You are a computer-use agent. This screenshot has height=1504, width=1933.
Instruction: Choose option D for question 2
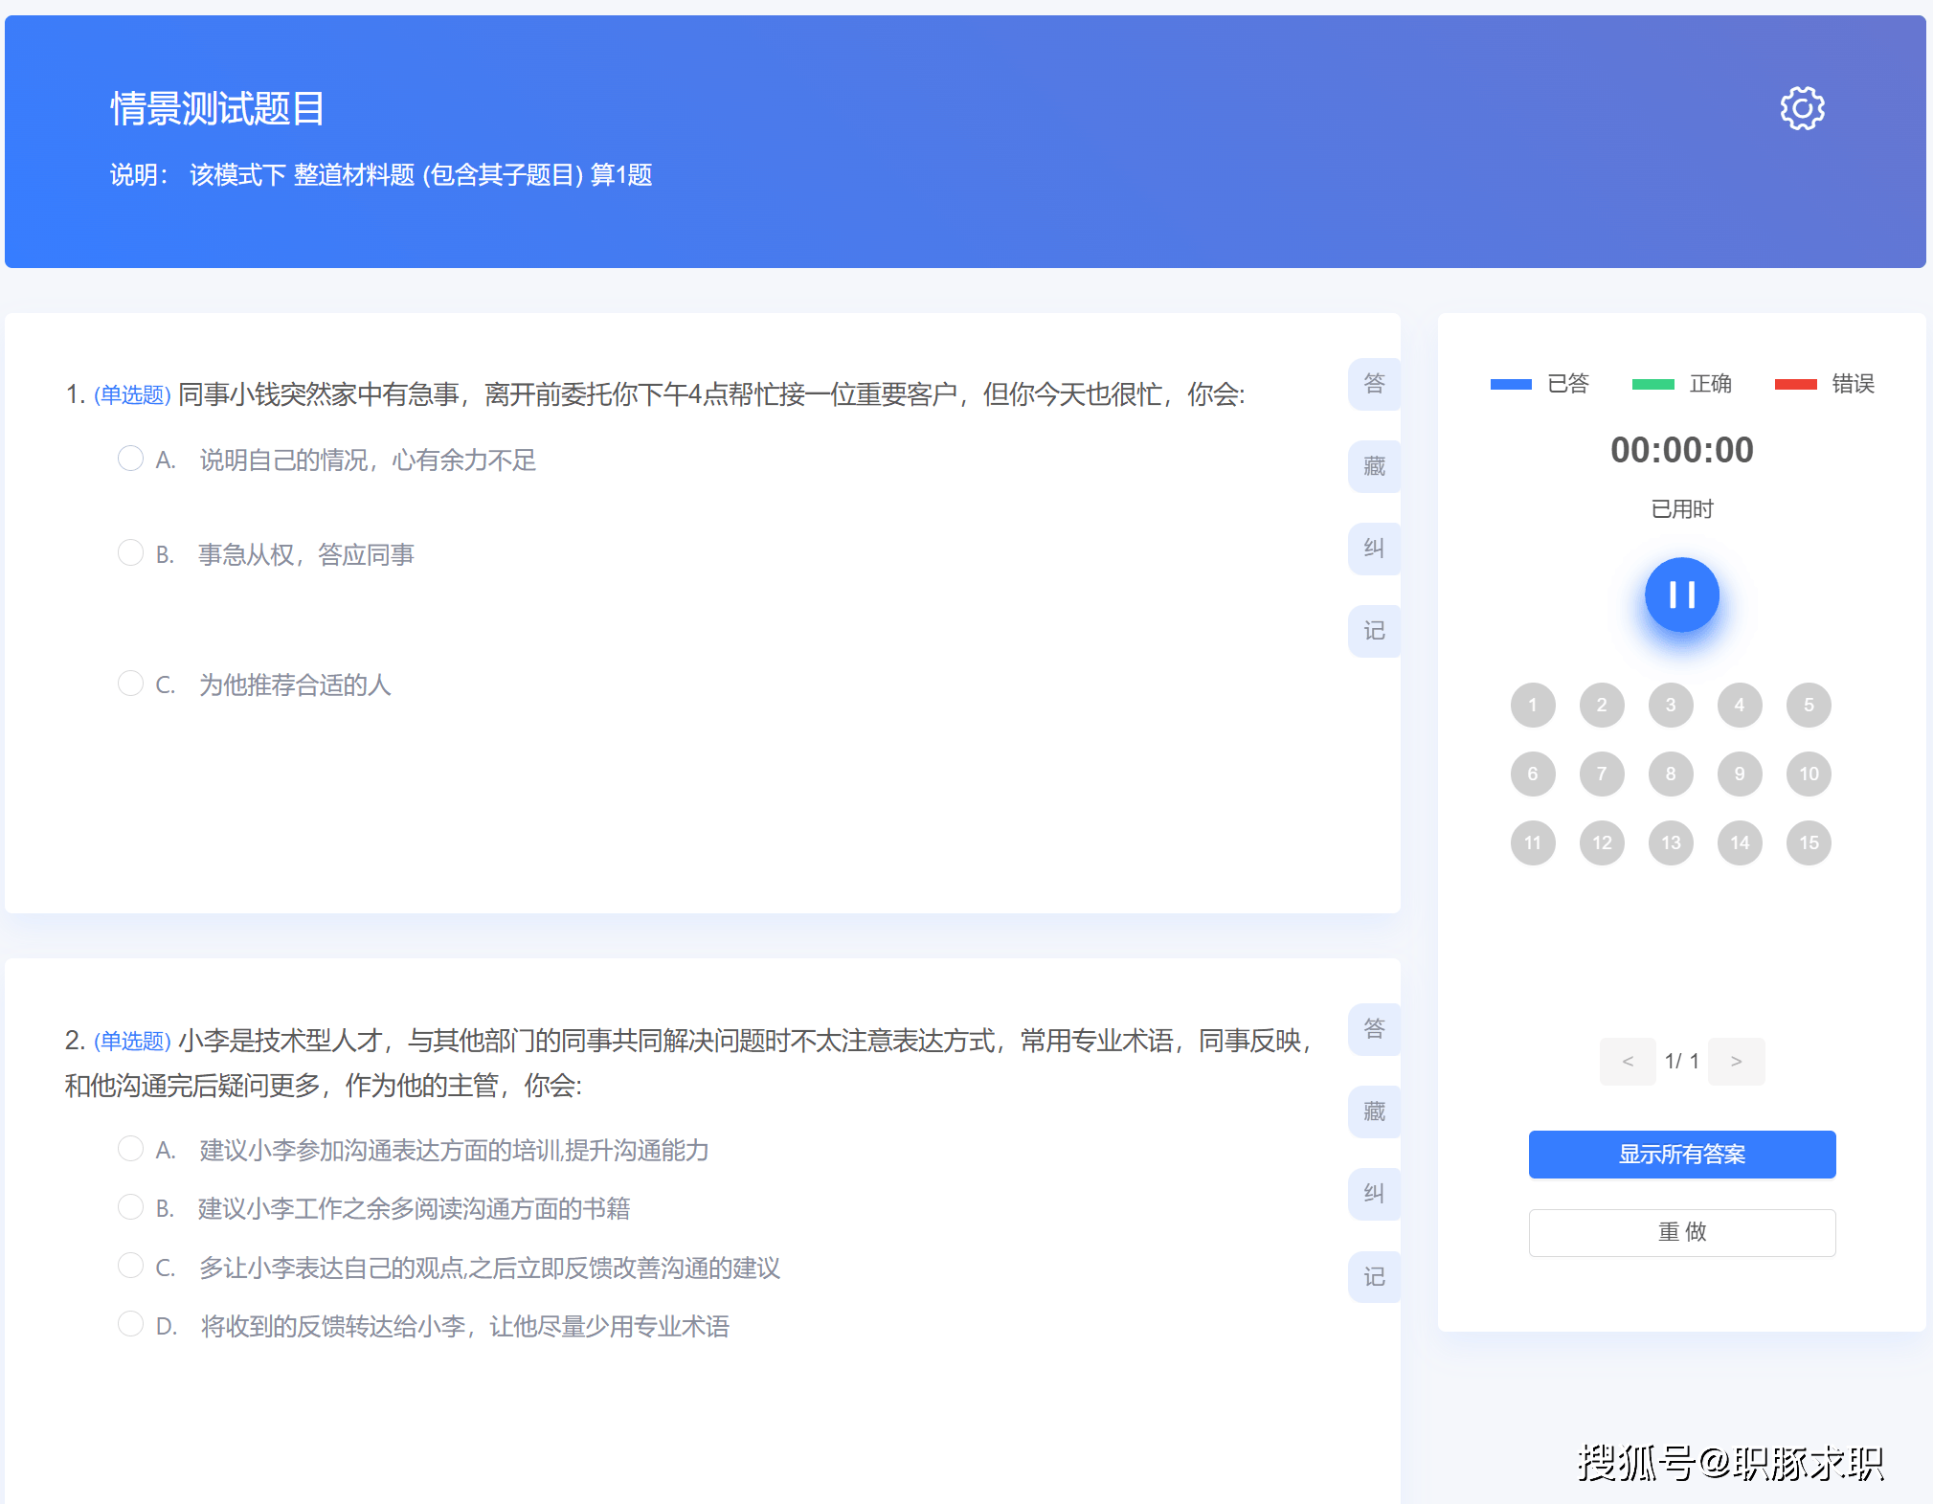(x=130, y=1324)
